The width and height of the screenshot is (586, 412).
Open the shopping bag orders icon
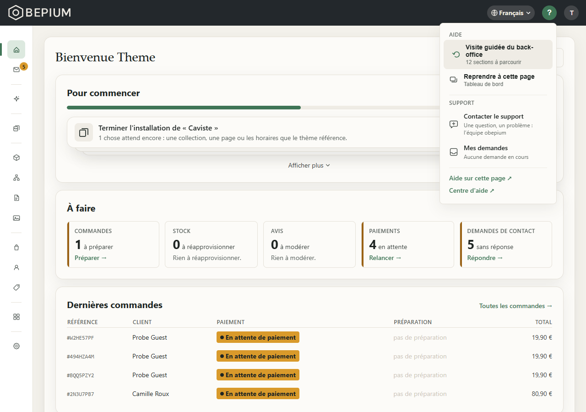click(x=16, y=247)
